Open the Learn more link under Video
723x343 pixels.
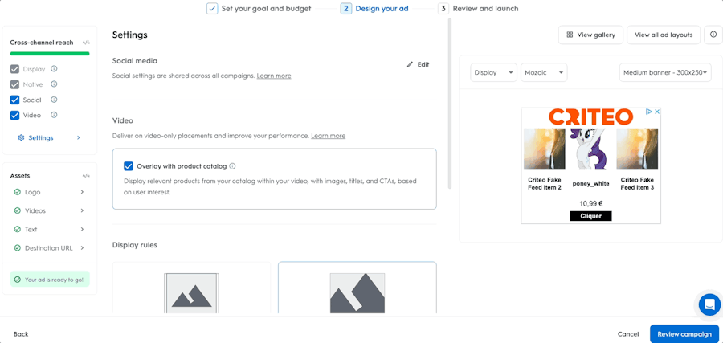(x=328, y=136)
